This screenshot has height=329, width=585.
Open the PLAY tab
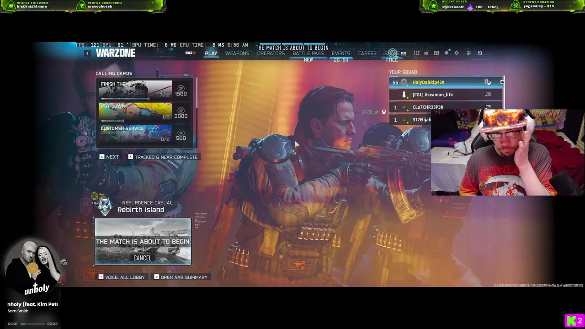coord(211,53)
